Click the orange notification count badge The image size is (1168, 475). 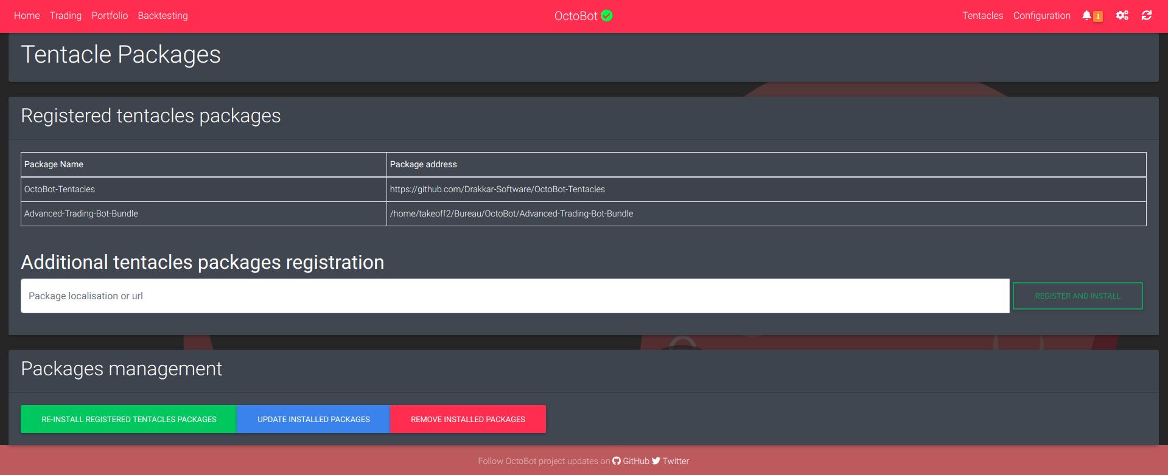click(x=1098, y=16)
